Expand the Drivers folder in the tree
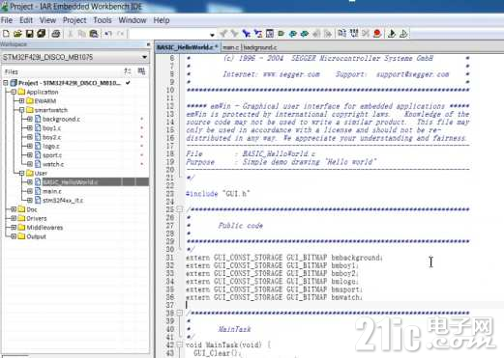The width and height of the screenshot is (504, 358). click(14, 218)
